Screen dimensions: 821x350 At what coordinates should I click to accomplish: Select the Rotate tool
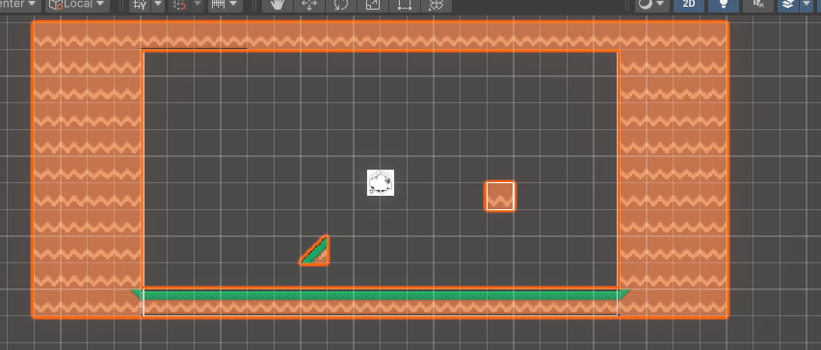[x=341, y=5]
